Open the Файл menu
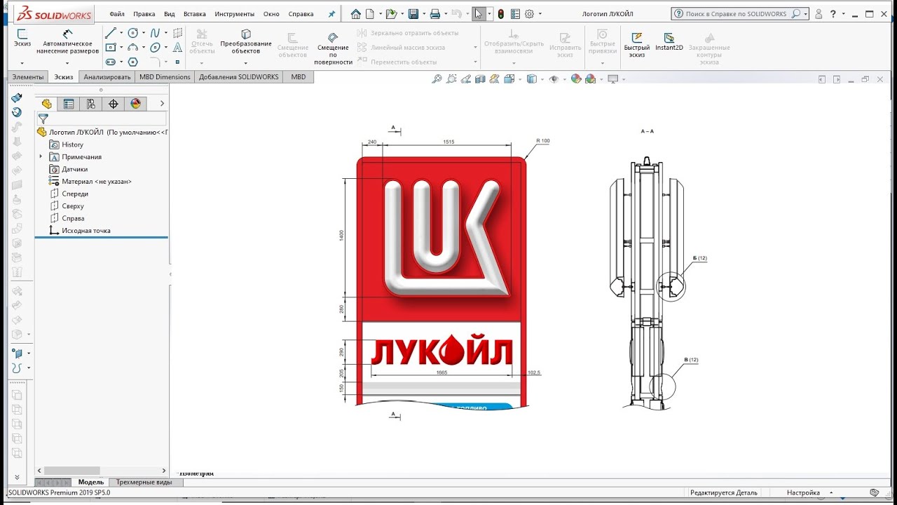 click(x=117, y=13)
